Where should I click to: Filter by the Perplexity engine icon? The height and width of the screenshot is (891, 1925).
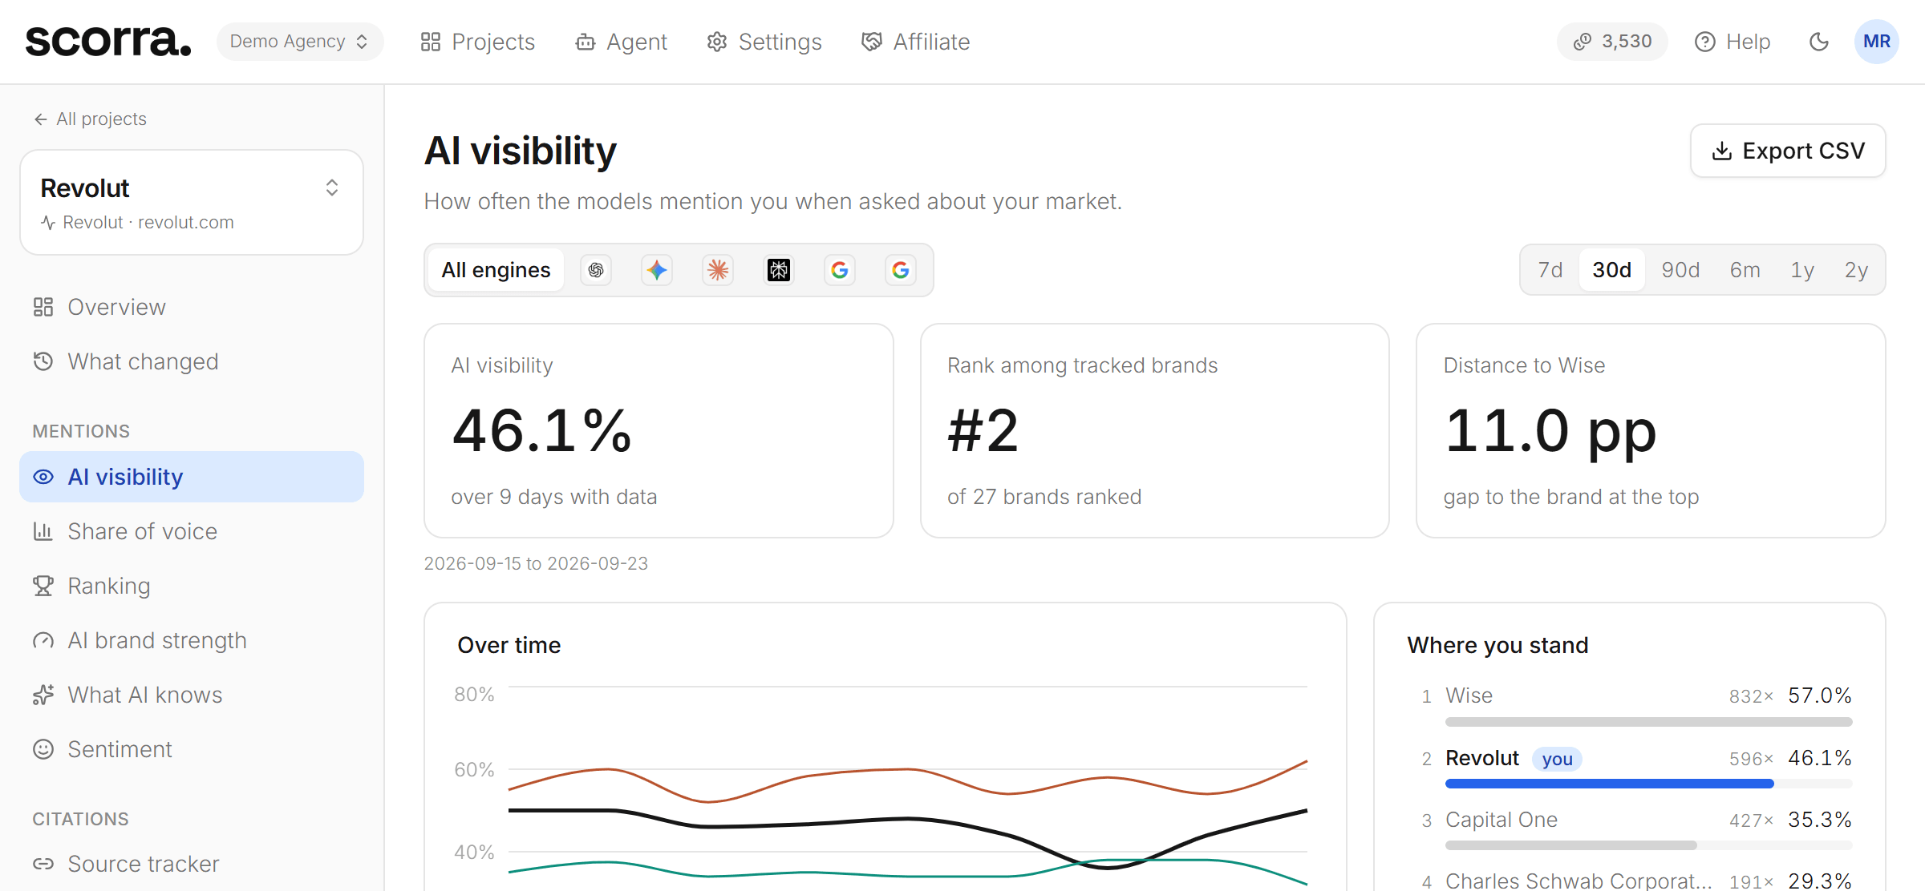tap(779, 270)
